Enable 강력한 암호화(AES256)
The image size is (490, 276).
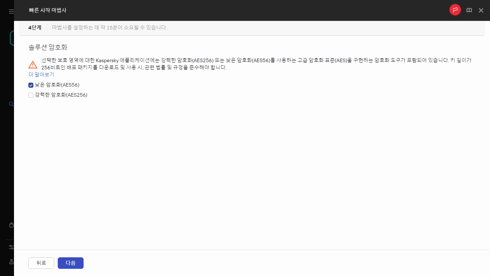click(30, 95)
